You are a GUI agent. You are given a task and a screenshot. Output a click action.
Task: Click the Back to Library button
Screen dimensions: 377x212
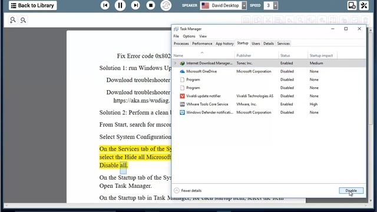[33, 5]
